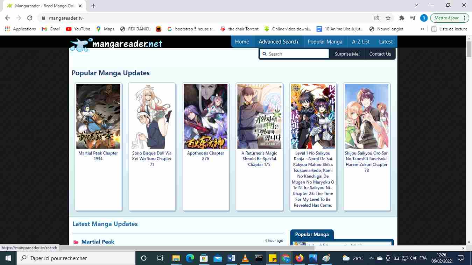472x265 pixels.
Task: Open the Chrome extensions puzzle icon
Action: coord(402,18)
